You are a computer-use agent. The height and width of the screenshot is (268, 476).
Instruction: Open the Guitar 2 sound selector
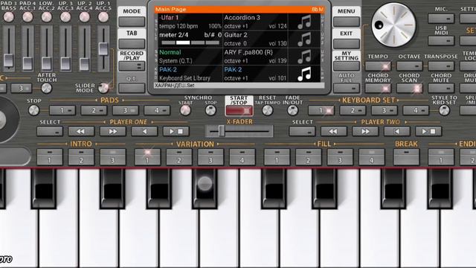point(255,39)
